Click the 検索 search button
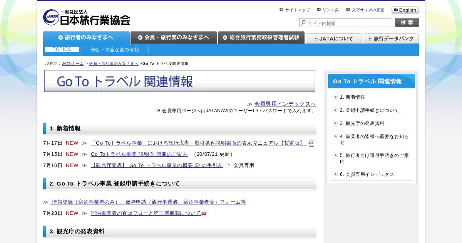The height and width of the screenshot is (243, 462). click(407, 23)
